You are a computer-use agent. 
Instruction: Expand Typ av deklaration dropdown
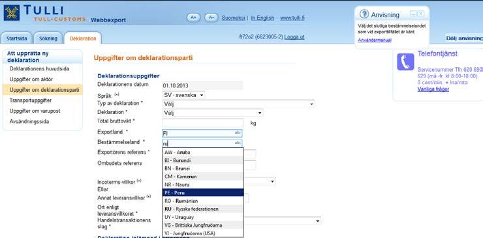pyautogui.click(x=238, y=104)
